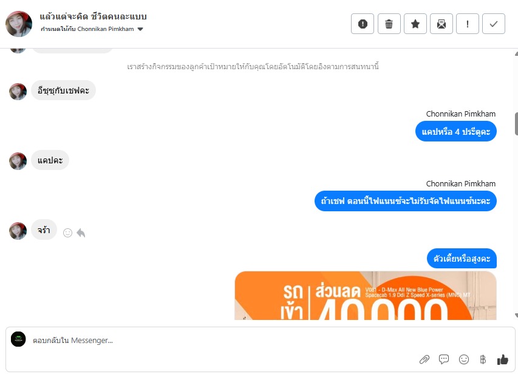
Task: Click scroll down arrow of chat
Action: [516, 316]
